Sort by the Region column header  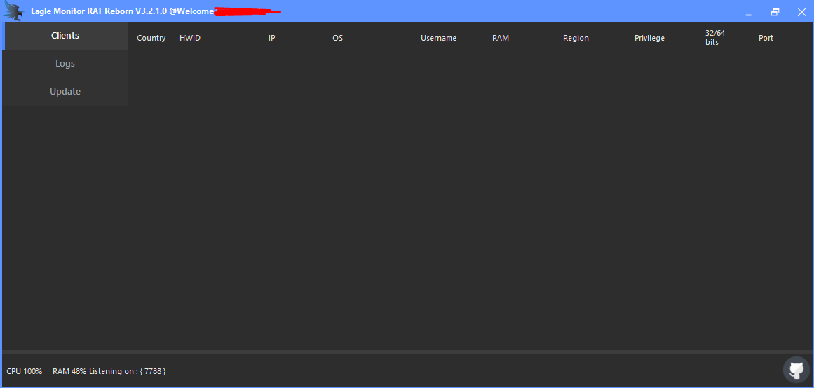(576, 38)
